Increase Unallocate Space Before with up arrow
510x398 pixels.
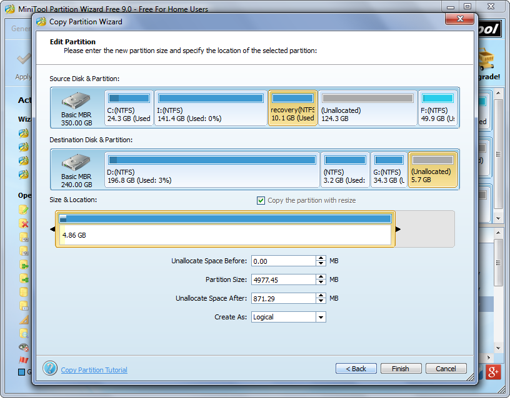(321, 258)
